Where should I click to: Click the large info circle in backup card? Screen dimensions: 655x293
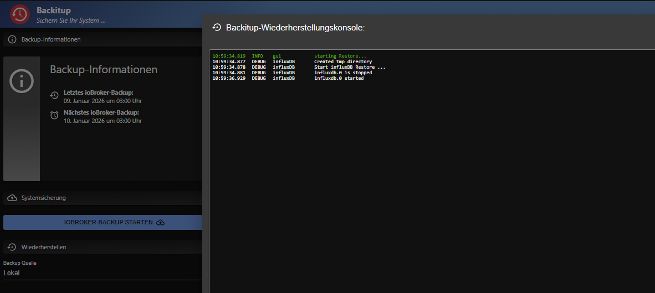tap(21, 81)
